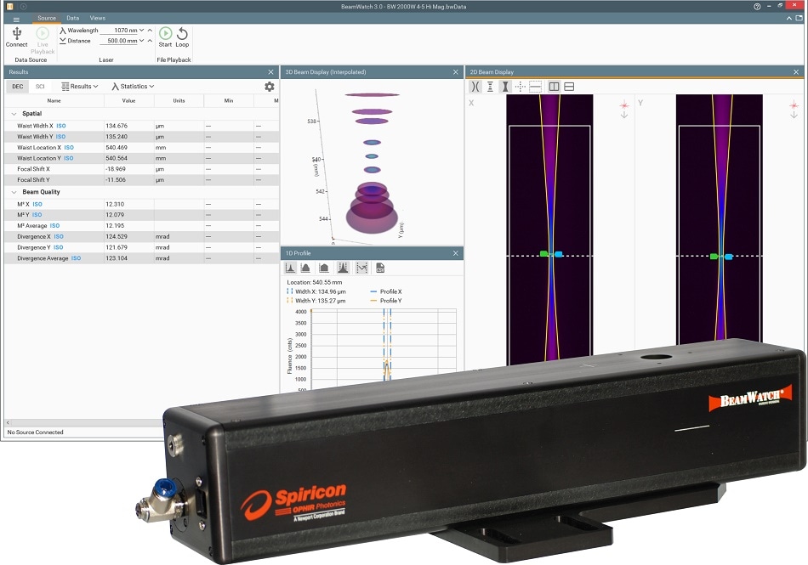The width and height of the screenshot is (808, 565).
Task: Click red laser origin icon beside X view
Action: pyautogui.click(x=624, y=105)
